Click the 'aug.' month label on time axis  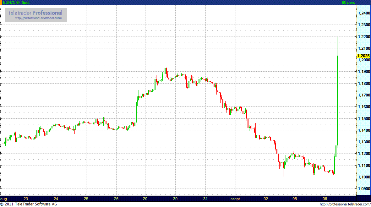click(4, 199)
